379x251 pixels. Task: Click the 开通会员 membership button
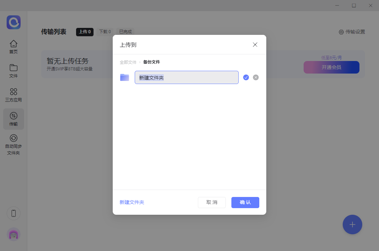(331, 67)
